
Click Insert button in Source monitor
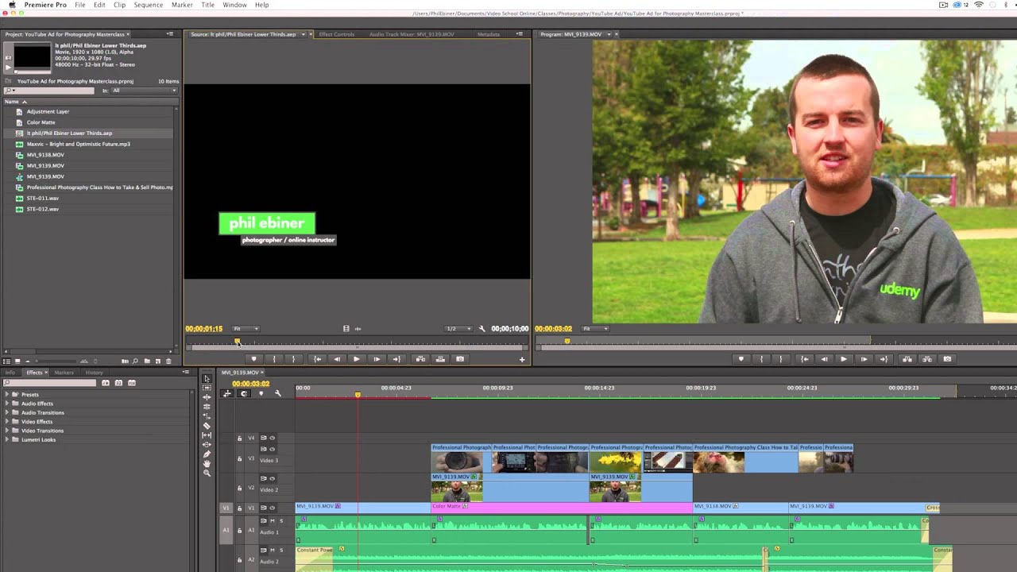420,359
